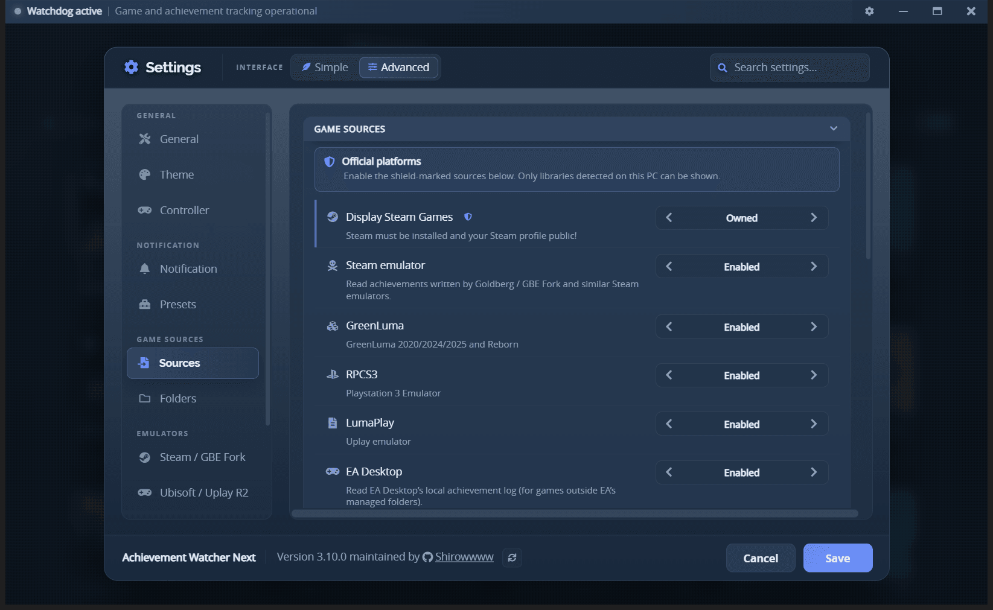This screenshot has height=610, width=993.
Task: Click the Ubisoft gamepad icon in sidebar
Action: click(x=144, y=492)
